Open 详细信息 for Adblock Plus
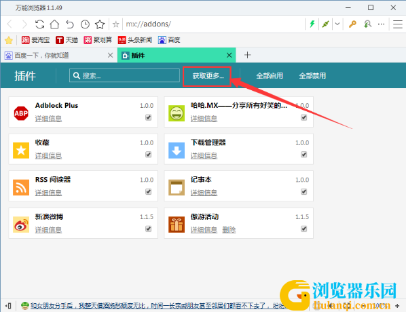 48,119
